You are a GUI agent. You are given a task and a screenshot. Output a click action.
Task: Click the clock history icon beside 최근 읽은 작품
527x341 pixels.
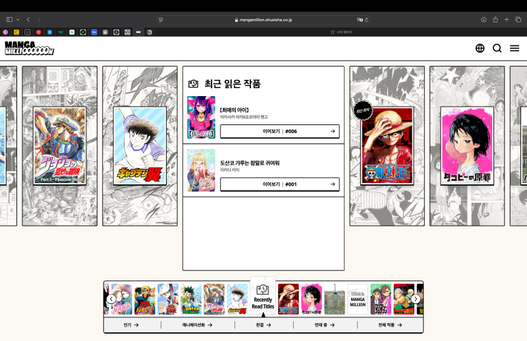tap(193, 84)
